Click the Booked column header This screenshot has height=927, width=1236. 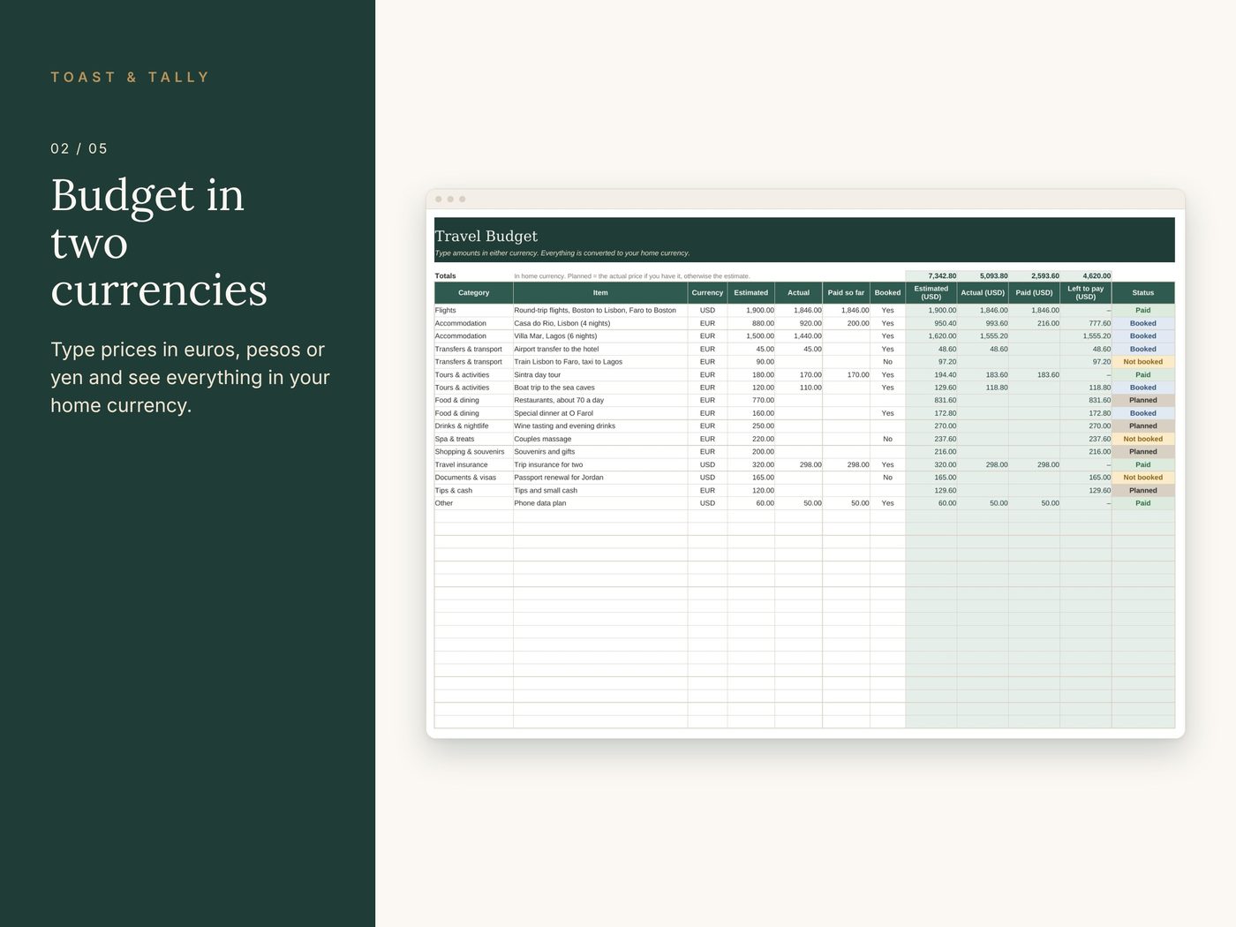click(887, 293)
